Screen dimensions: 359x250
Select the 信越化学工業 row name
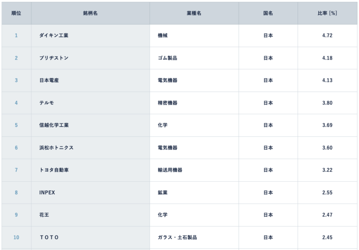pyautogui.click(x=54, y=125)
